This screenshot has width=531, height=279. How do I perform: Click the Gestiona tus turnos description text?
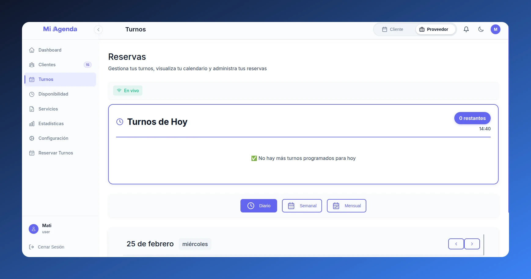(x=187, y=69)
